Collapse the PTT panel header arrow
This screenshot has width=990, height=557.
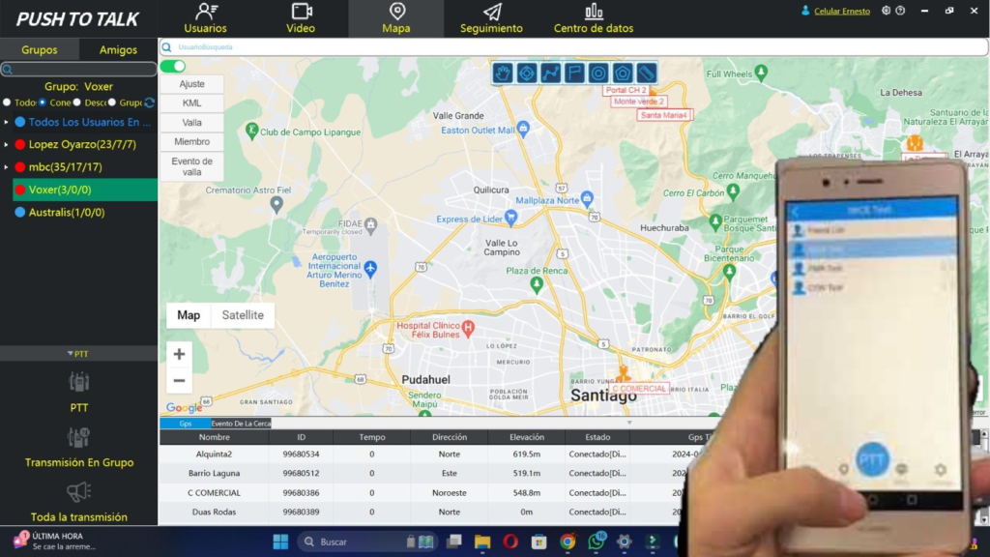[70, 354]
